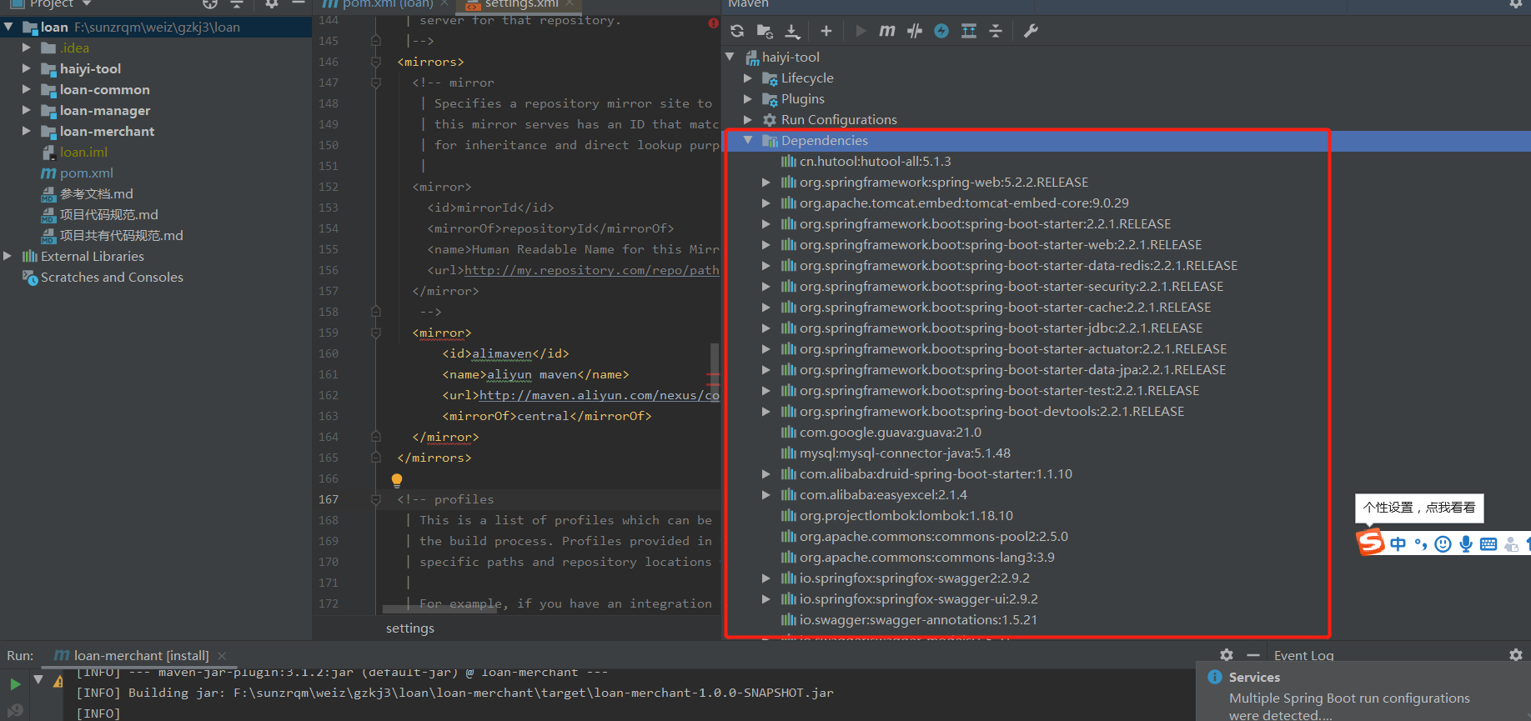Collapse all nodes in the Maven panel
The image size is (1531, 721).
point(996,31)
